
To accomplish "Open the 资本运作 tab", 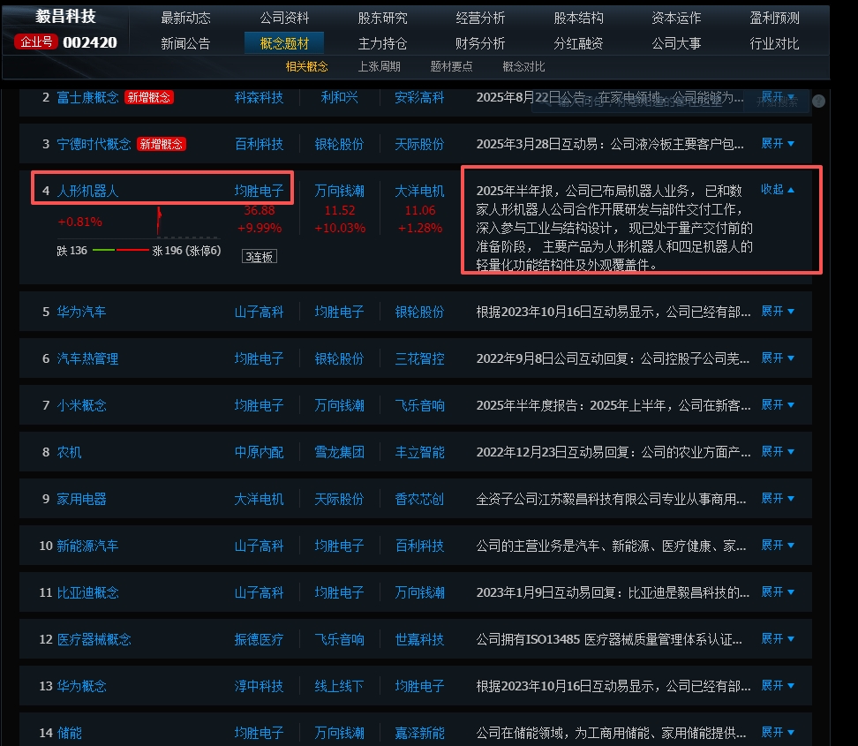I will [x=676, y=18].
